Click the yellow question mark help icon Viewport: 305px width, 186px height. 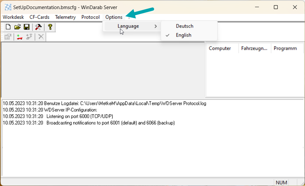click(x=50, y=27)
